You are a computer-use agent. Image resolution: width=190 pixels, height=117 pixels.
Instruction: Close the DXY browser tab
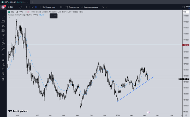point(28,2)
